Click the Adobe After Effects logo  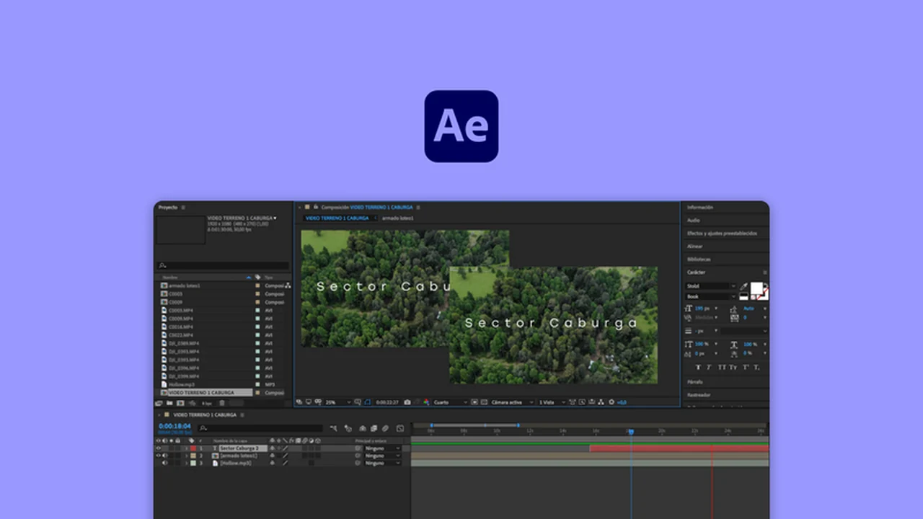click(x=461, y=126)
